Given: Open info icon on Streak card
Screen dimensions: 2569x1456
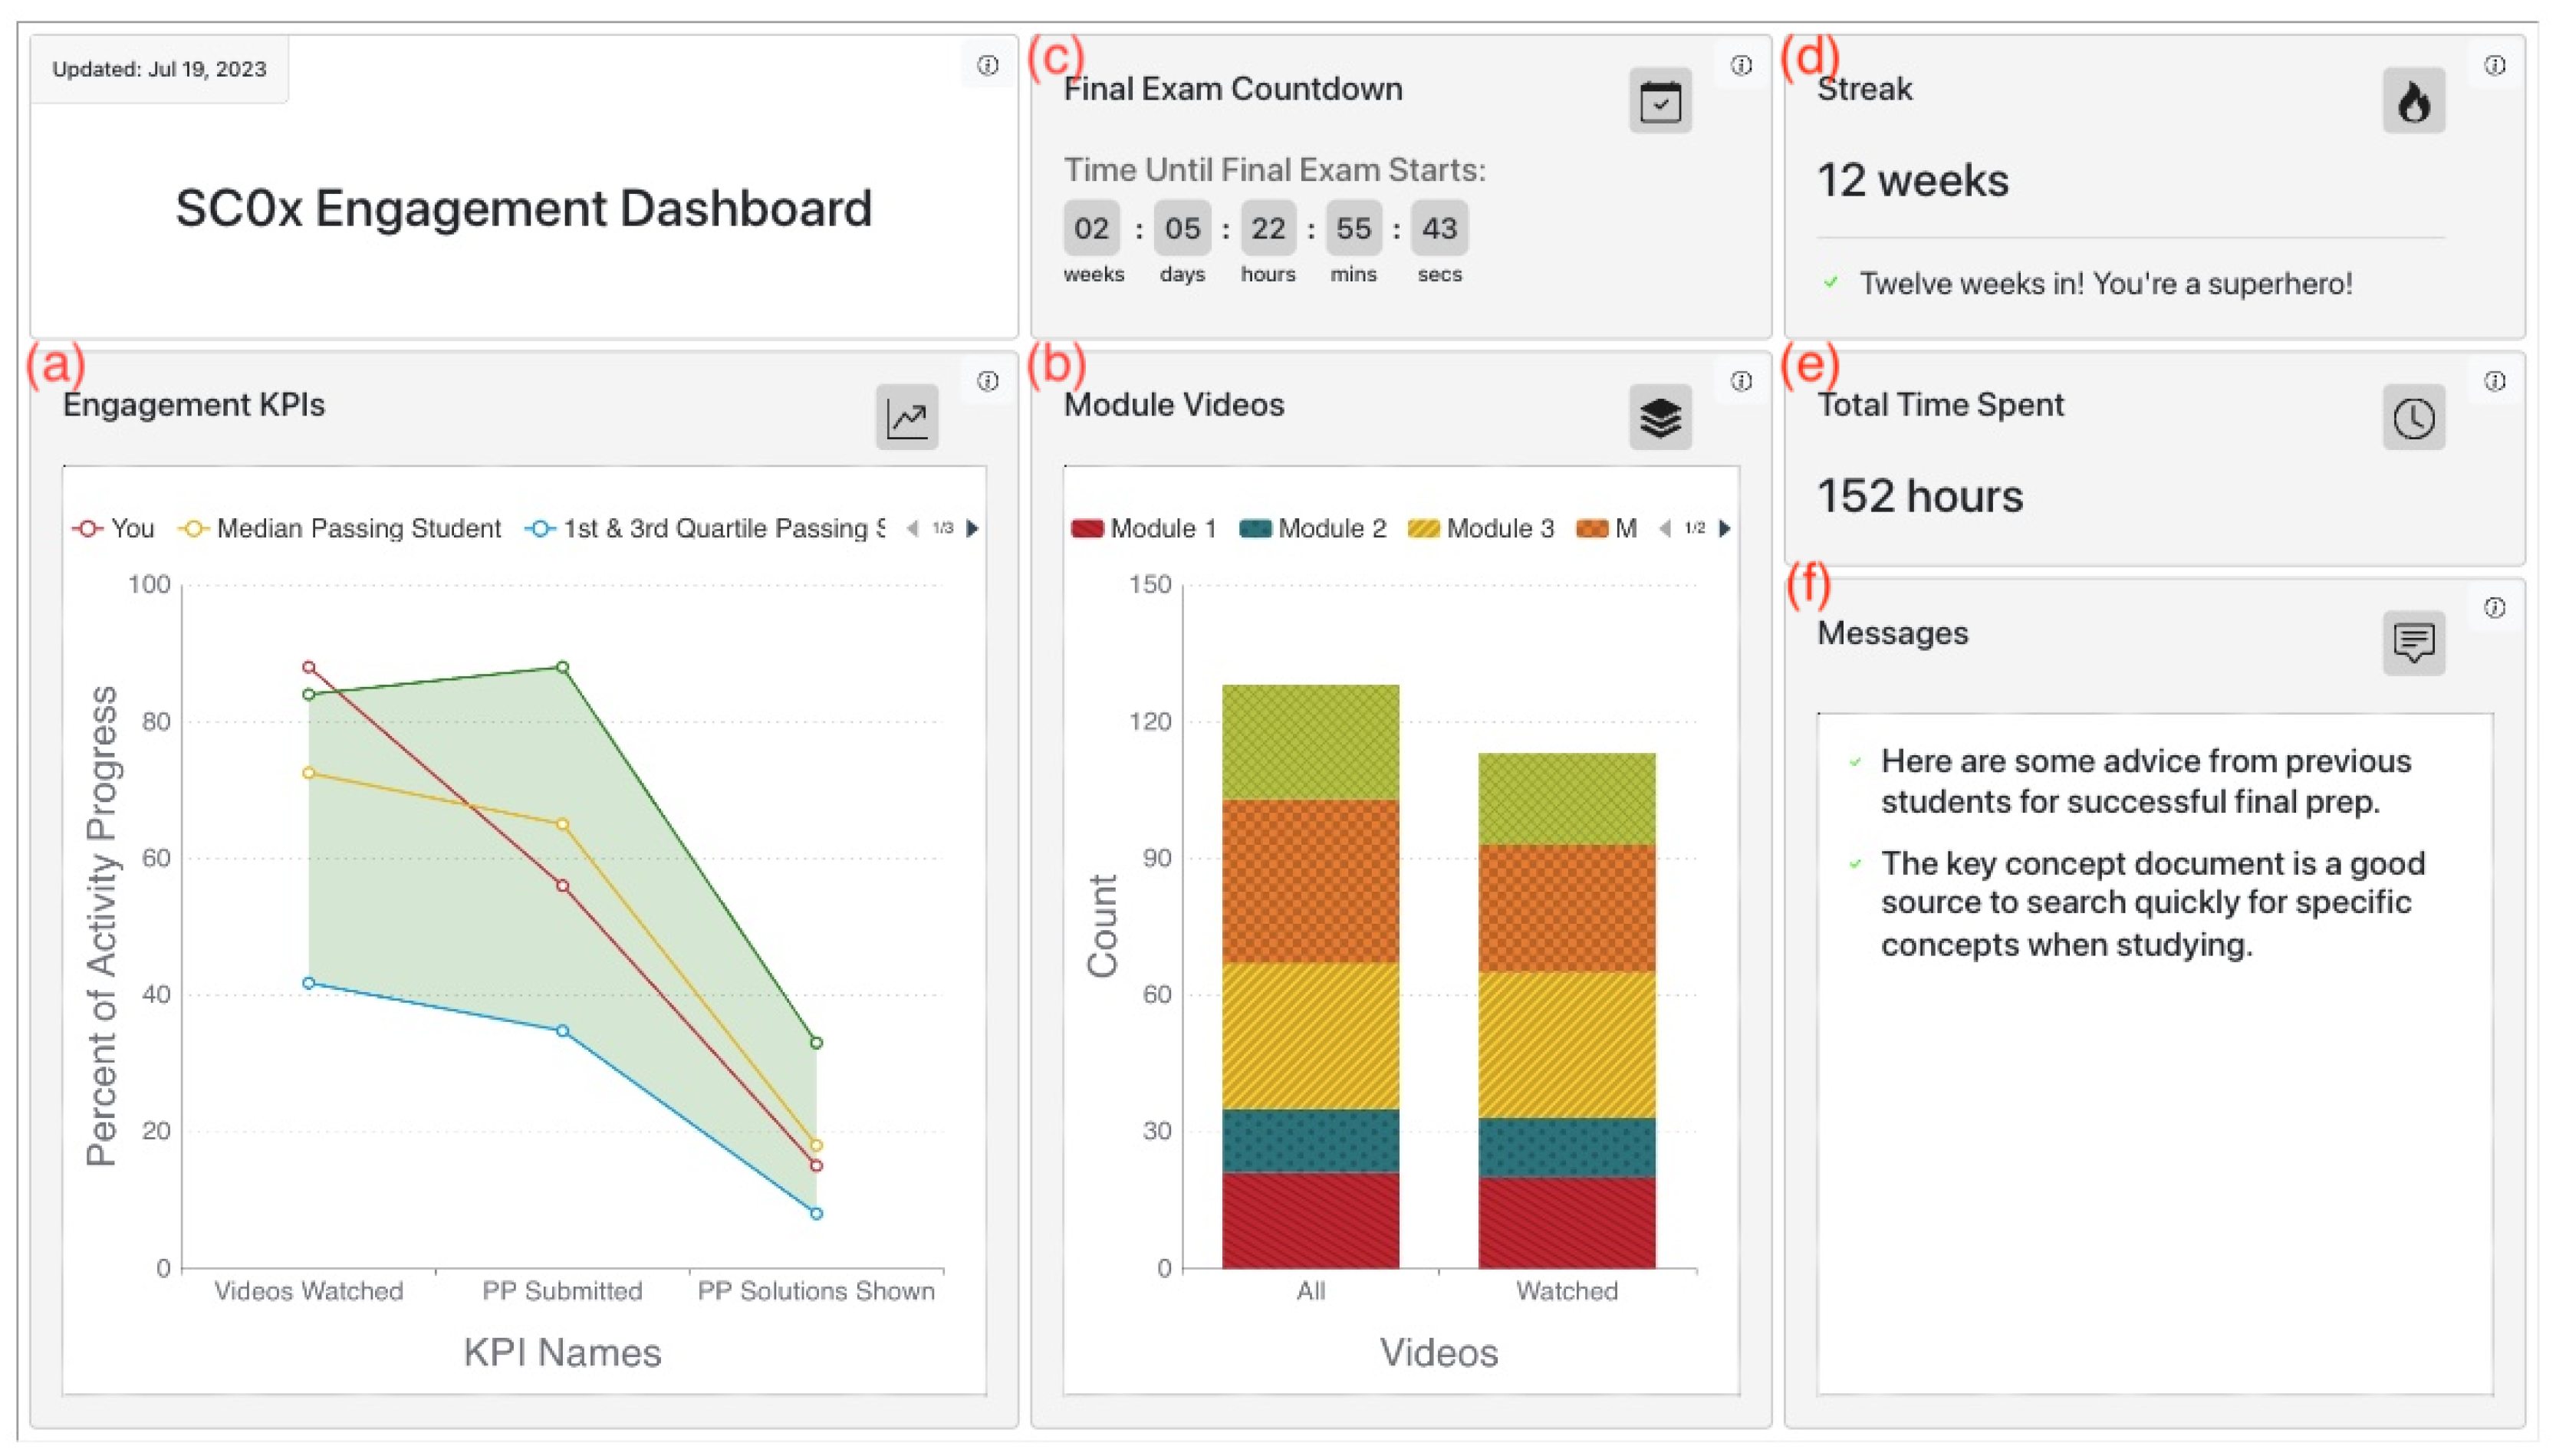Looking at the screenshot, I should pyautogui.click(x=2494, y=65).
